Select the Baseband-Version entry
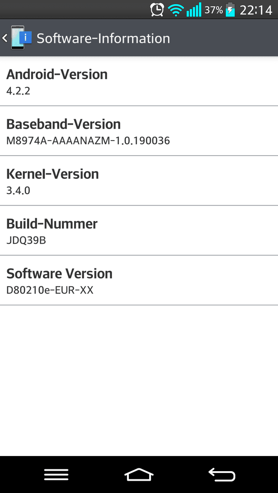 click(x=139, y=131)
